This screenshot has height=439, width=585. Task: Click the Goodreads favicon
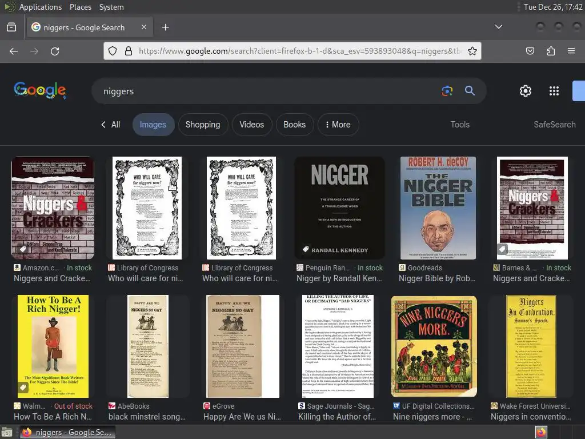click(402, 268)
